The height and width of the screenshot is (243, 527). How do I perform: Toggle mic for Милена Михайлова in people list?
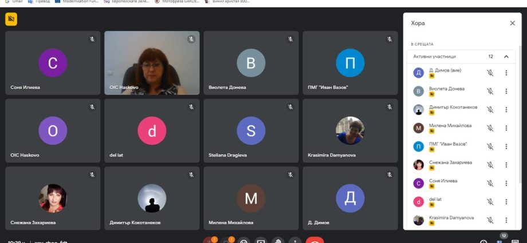coord(490,128)
